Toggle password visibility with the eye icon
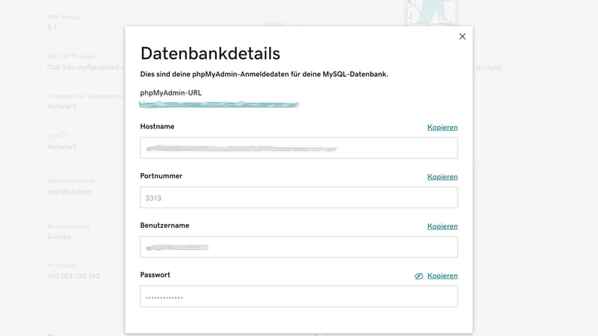 pyautogui.click(x=419, y=276)
